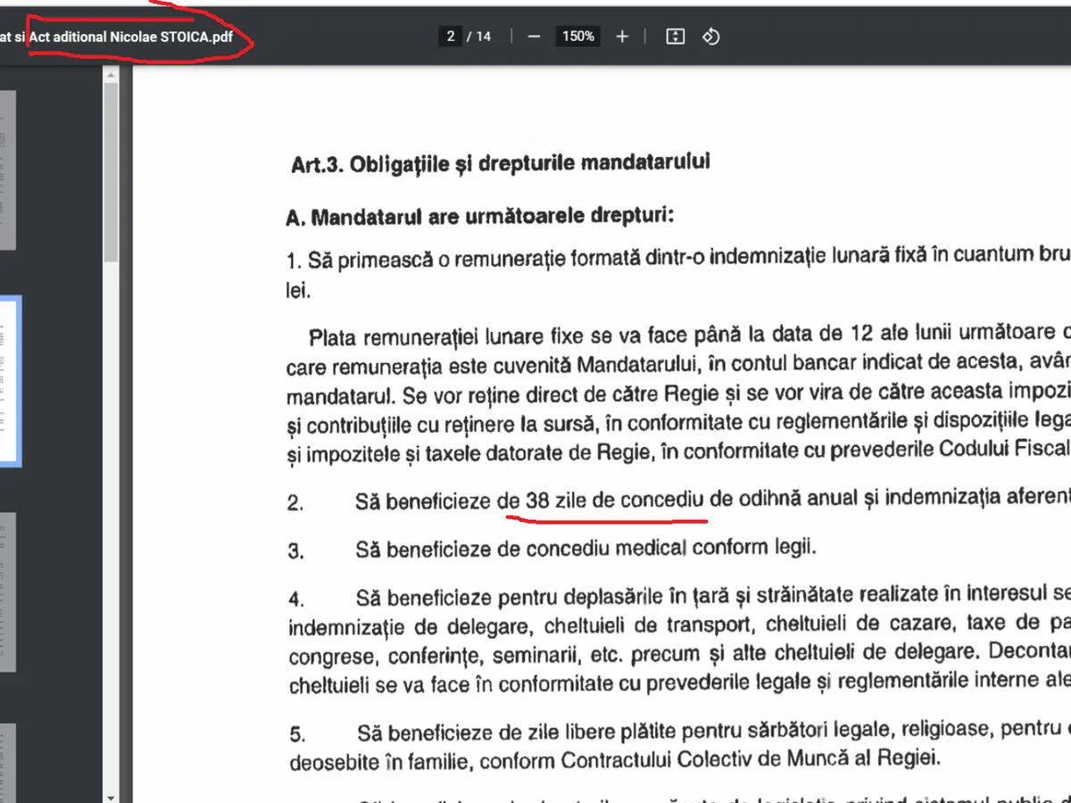The height and width of the screenshot is (803, 1071).
Task: Click the sidebar scrollbar down arrow
Action: click(112, 796)
